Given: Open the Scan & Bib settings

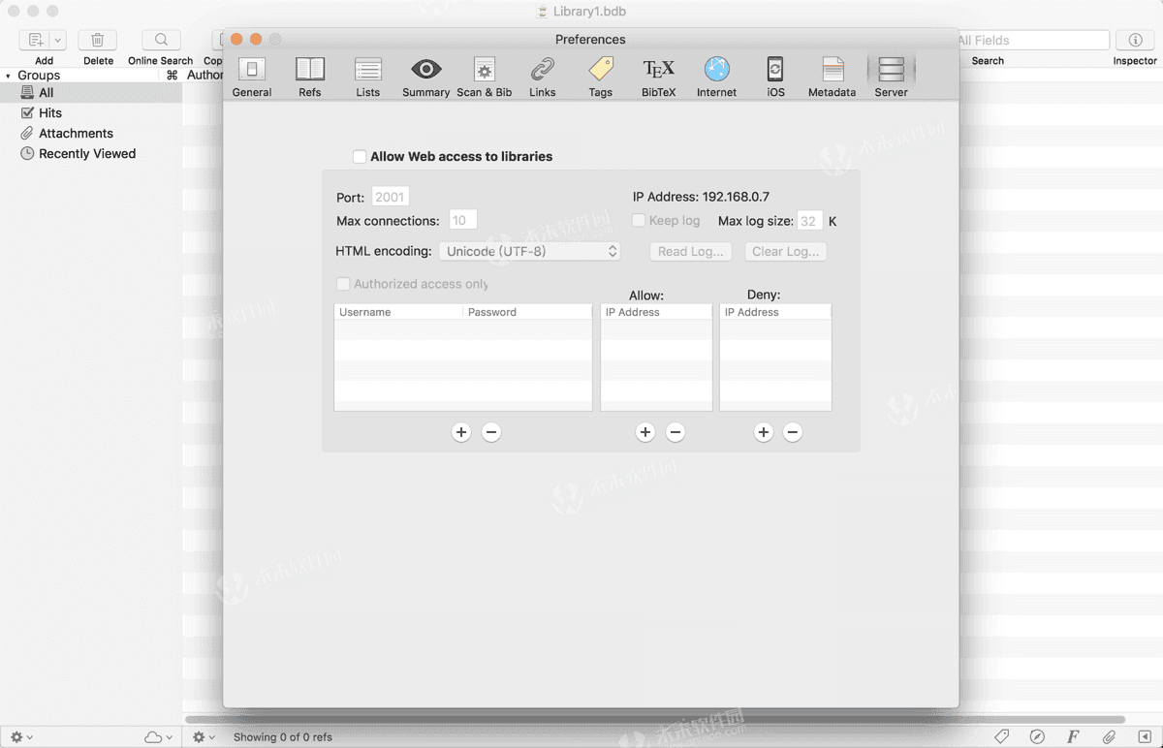Looking at the screenshot, I should point(484,76).
